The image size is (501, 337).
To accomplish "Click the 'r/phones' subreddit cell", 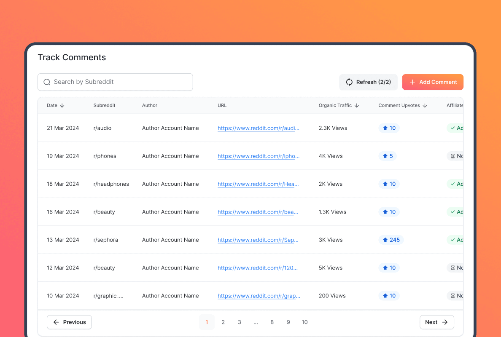I will [x=105, y=156].
